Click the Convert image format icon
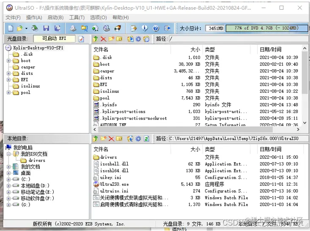The width and height of the screenshot is (310, 231). coord(95,28)
